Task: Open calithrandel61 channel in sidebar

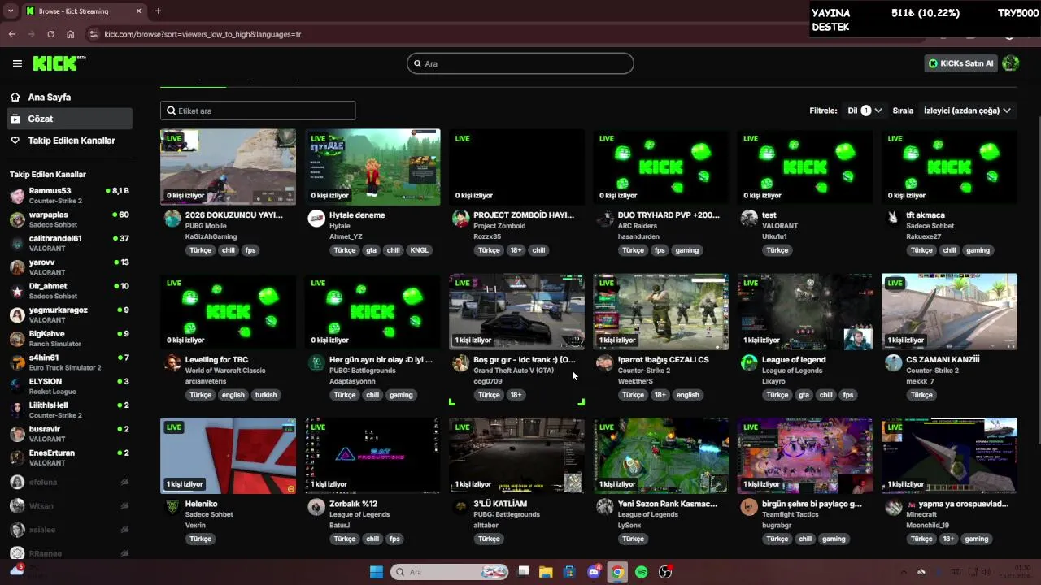Action: coord(69,243)
